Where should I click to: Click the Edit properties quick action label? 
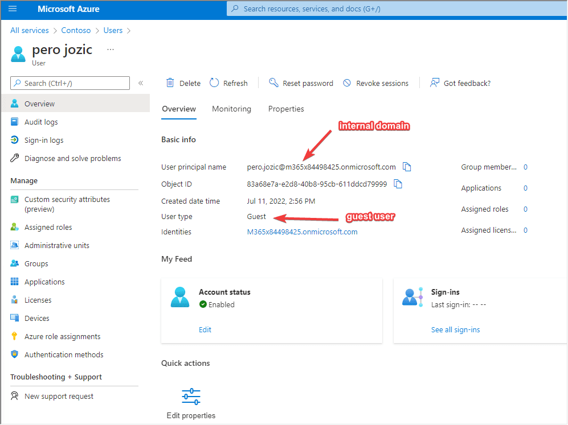click(191, 415)
